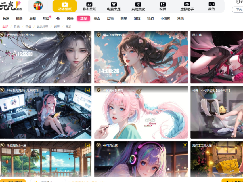
Task: Select the 其他 category tab
Action: (180, 19)
